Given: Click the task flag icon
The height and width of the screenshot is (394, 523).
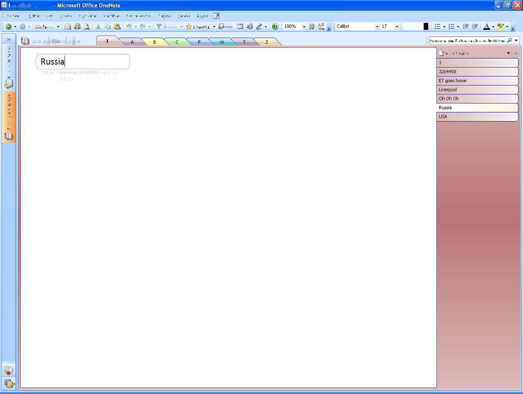Looking at the screenshot, I should [x=159, y=27].
